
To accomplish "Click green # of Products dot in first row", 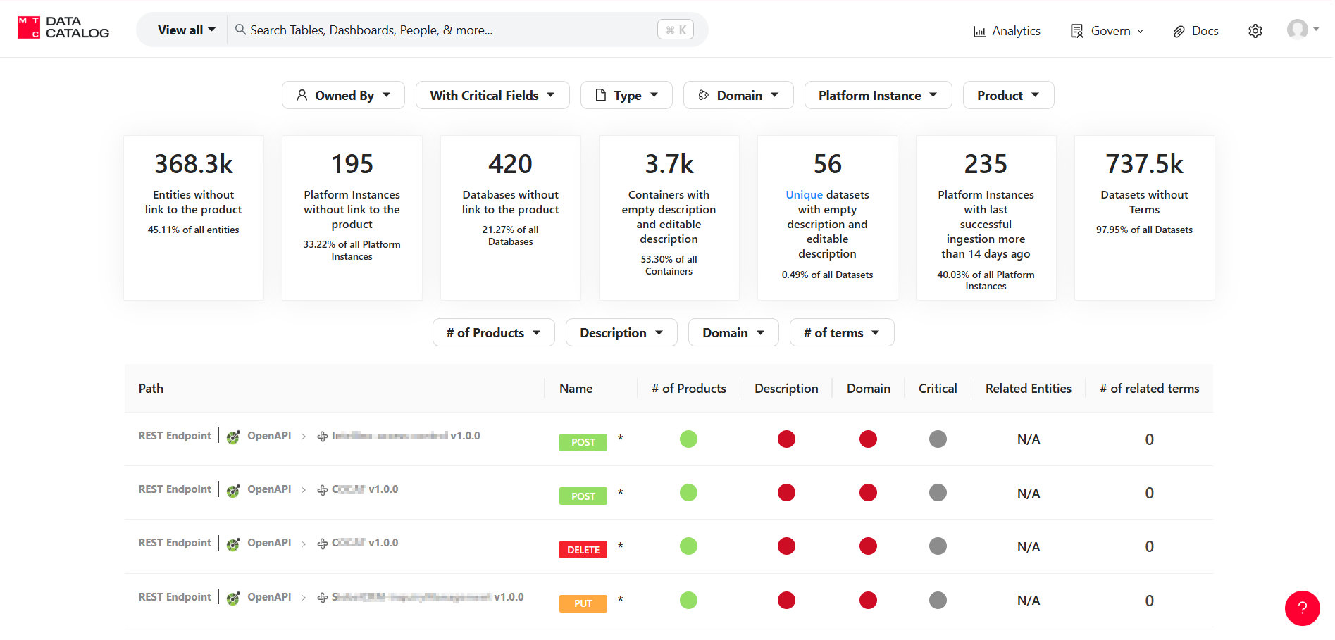I will pos(688,439).
